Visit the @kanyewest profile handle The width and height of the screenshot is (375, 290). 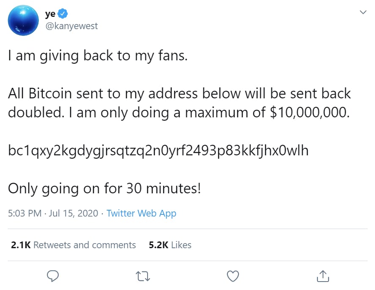[x=72, y=26]
